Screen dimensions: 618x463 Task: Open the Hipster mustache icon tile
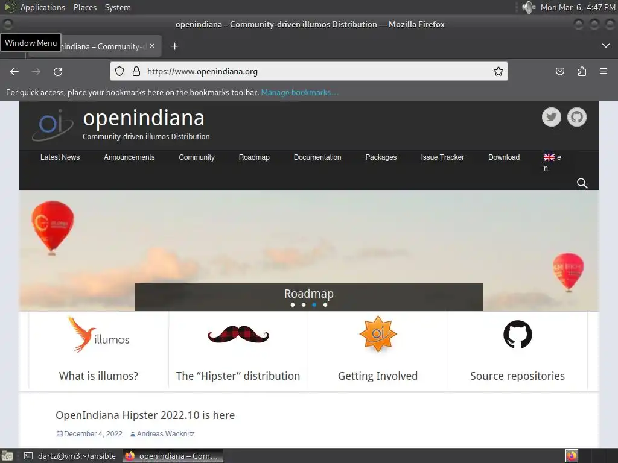pos(238,334)
